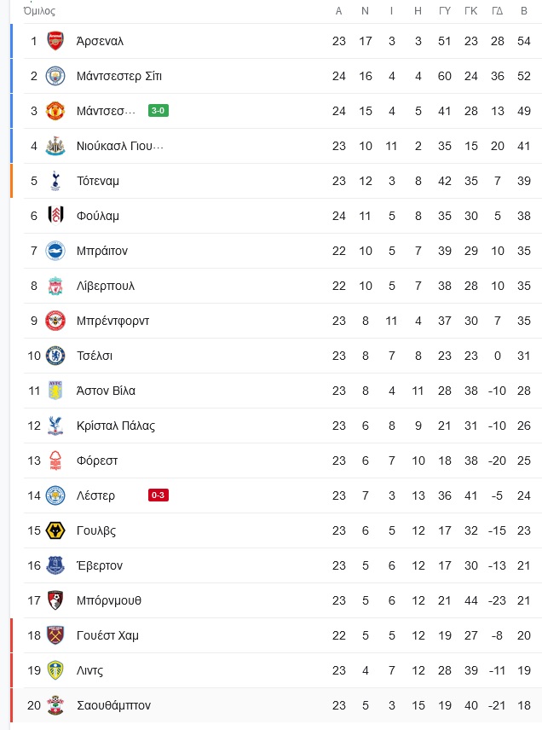Click the Tottenham cockerel crest
This screenshot has width=542, height=730.
click(55, 181)
